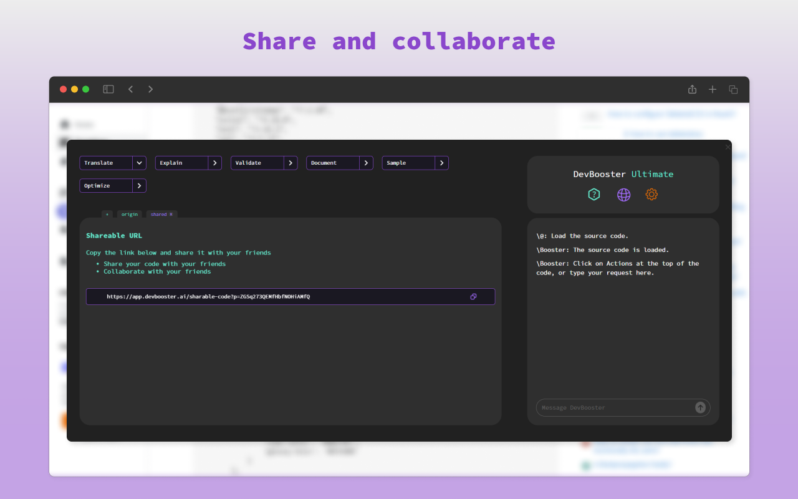Click the Optimize action button
Image resolution: width=798 pixels, height=499 pixels.
[106, 186]
